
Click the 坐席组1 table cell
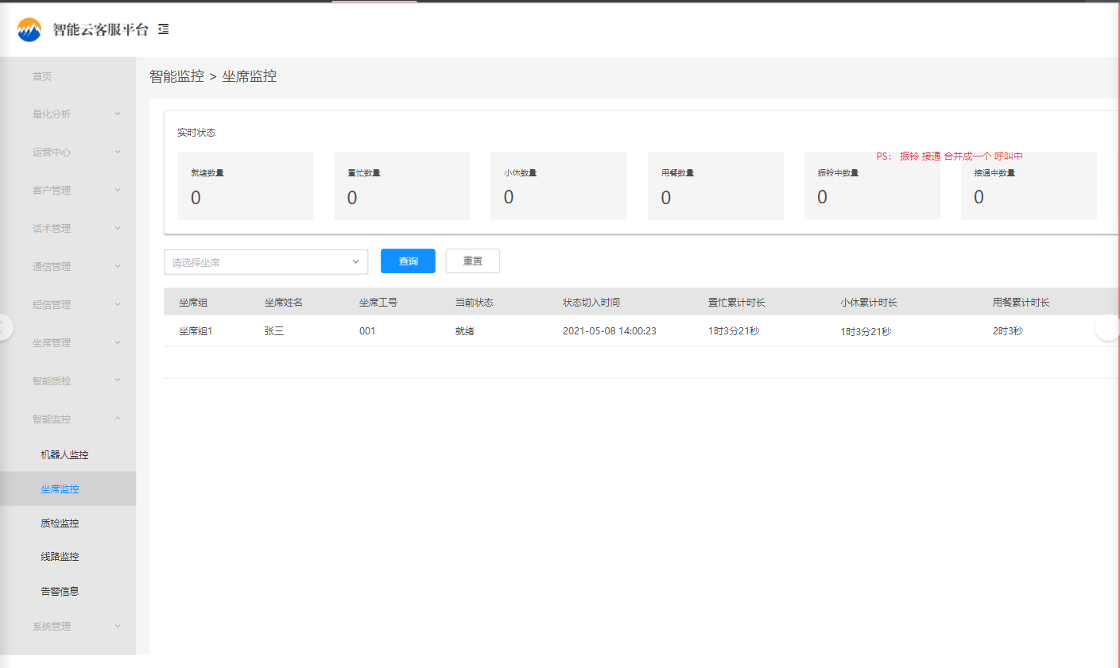[x=196, y=331]
